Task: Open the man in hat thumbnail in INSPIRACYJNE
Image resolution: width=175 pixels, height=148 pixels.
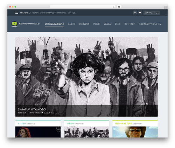Action: coord(135,132)
